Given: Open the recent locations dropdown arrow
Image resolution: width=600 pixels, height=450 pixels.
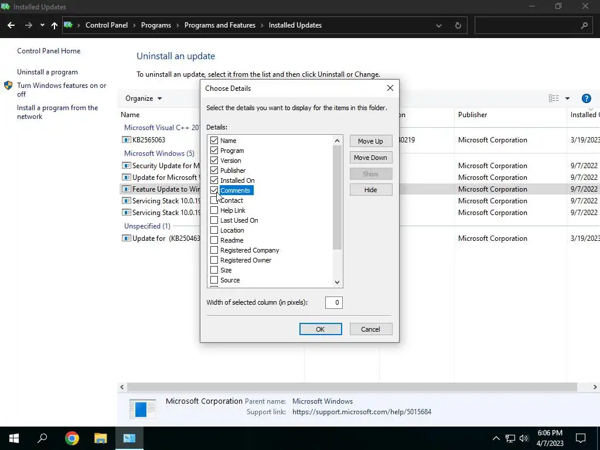Looking at the screenshot, I should coord(42,25).
